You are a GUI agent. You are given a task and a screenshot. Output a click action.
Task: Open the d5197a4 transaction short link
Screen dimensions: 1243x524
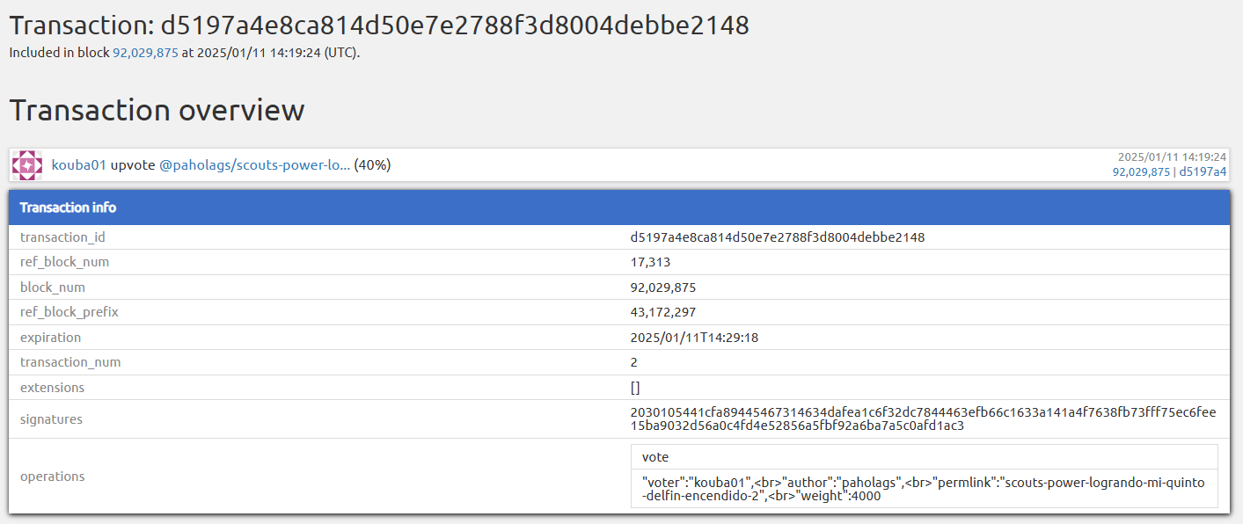click(1203, 171)
